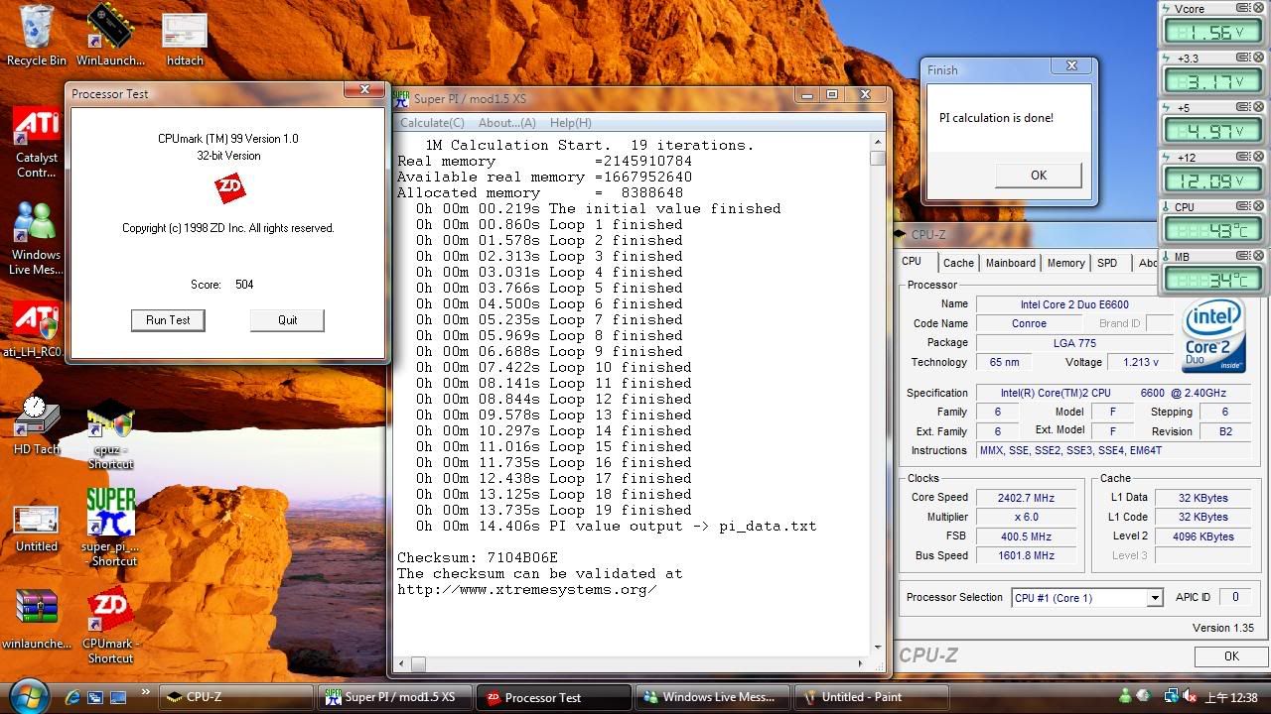1271x714 pixels.
Task: Launch Internet Explorer from quick launch
Action: (72, 697)
